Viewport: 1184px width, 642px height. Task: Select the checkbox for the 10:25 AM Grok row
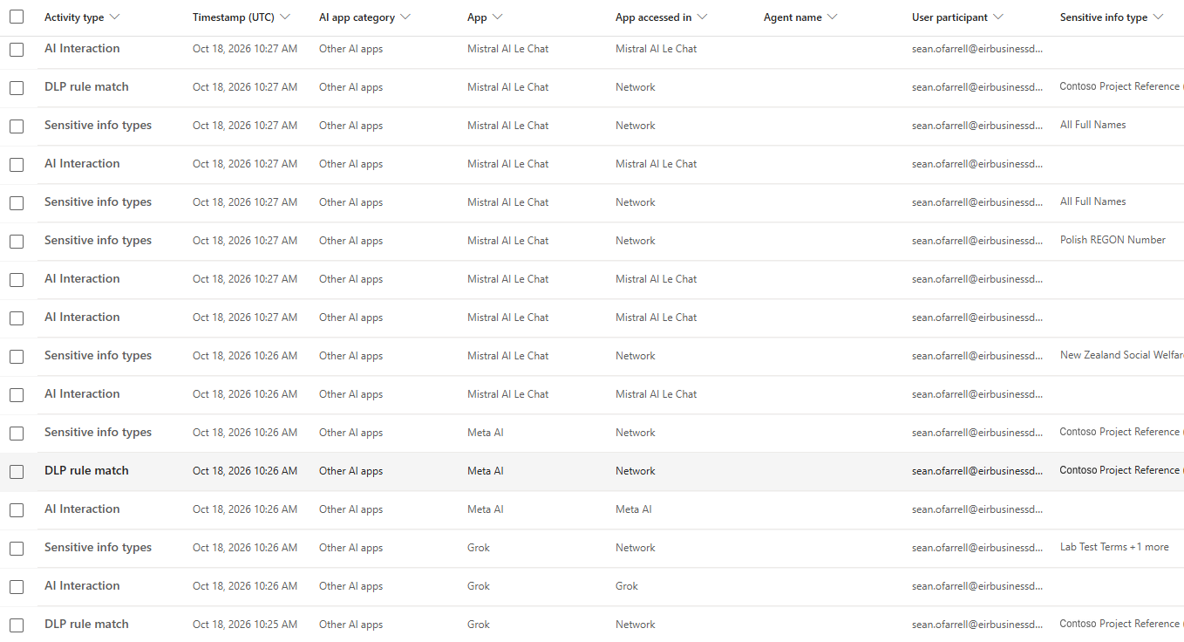click(17, 625)
